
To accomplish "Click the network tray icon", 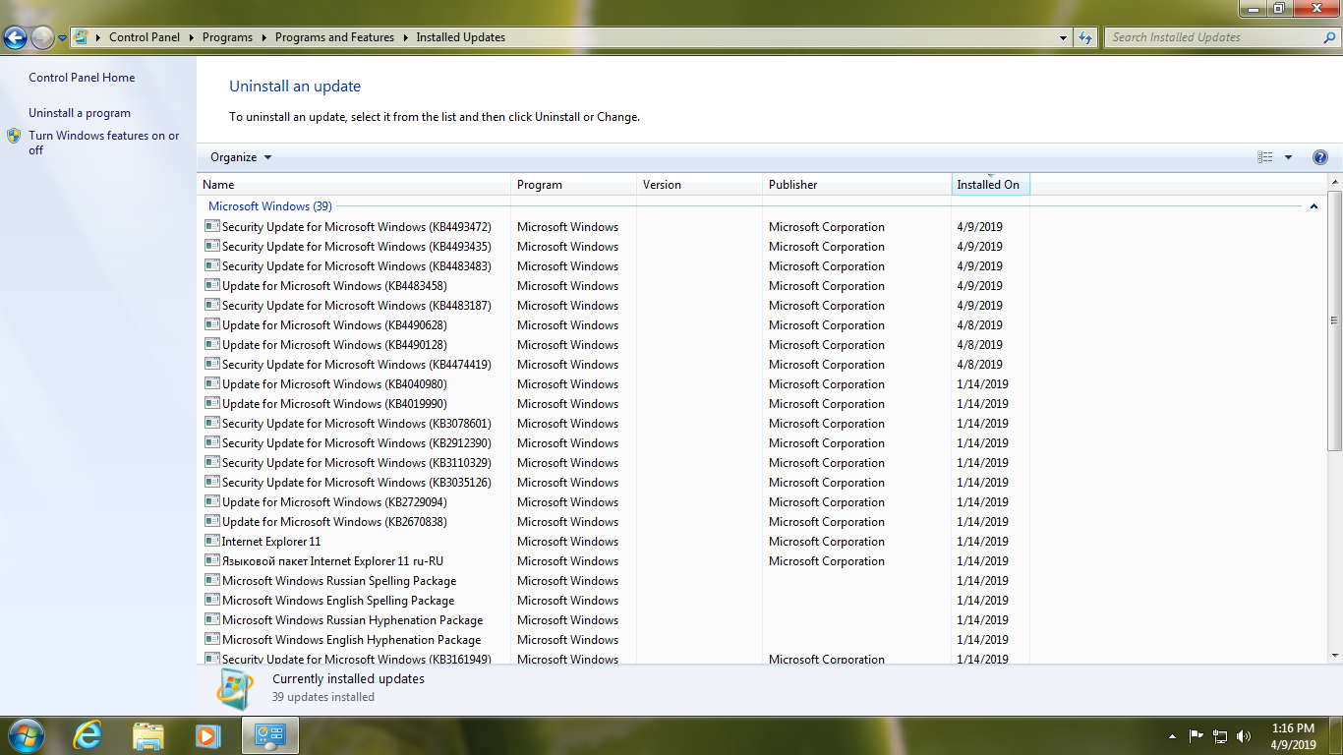I will point(1220,735).
